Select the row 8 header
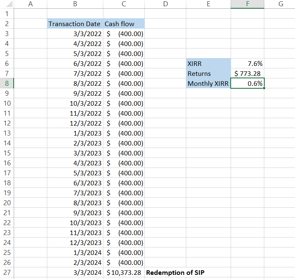Viewport: 295px width, 279px height. 7,83
